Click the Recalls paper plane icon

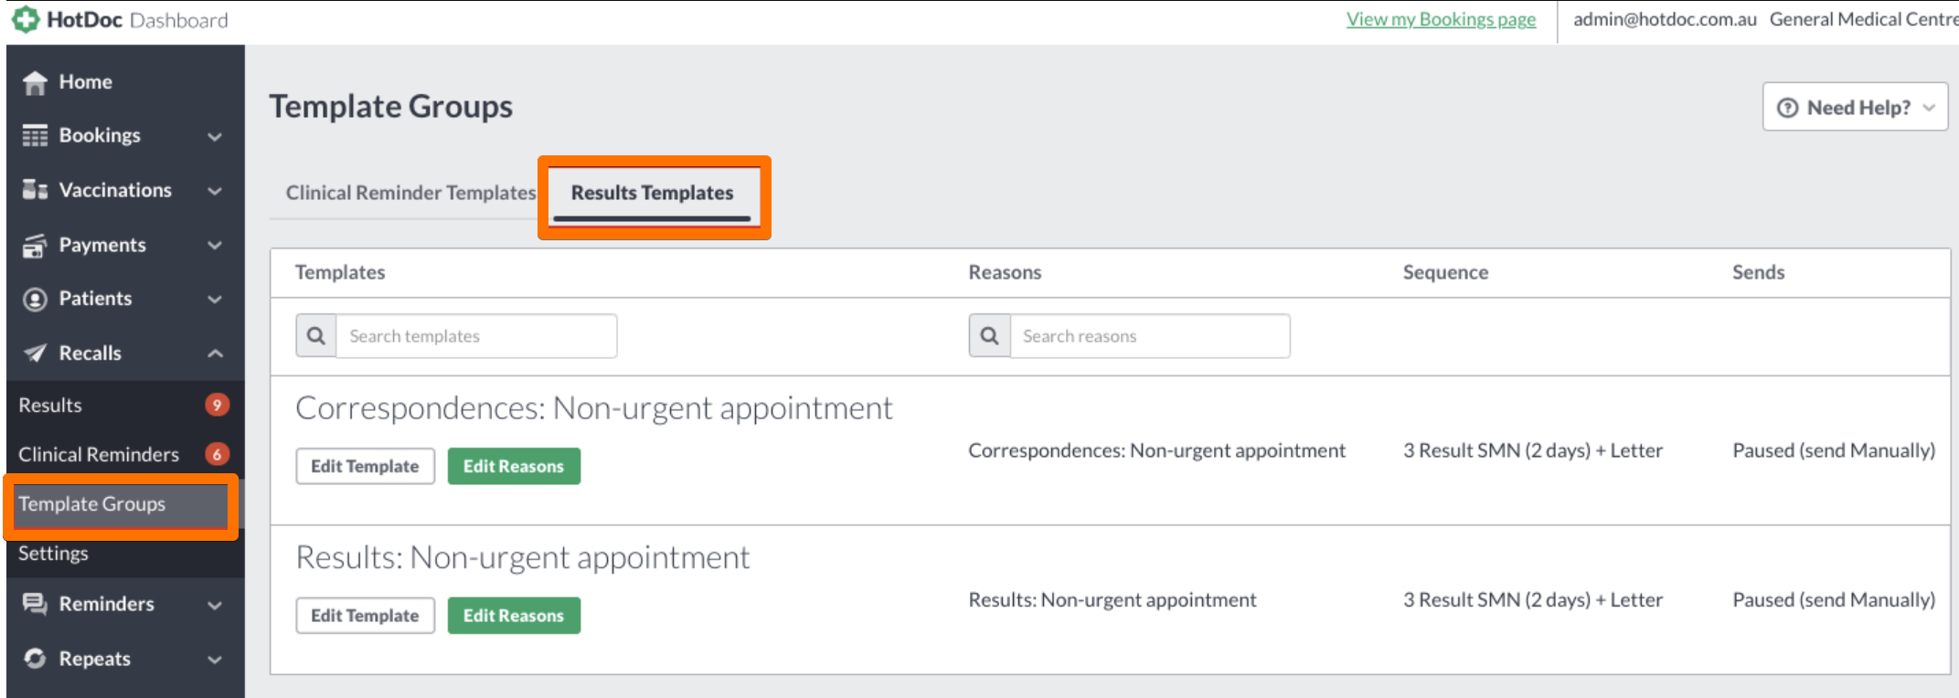35,354
